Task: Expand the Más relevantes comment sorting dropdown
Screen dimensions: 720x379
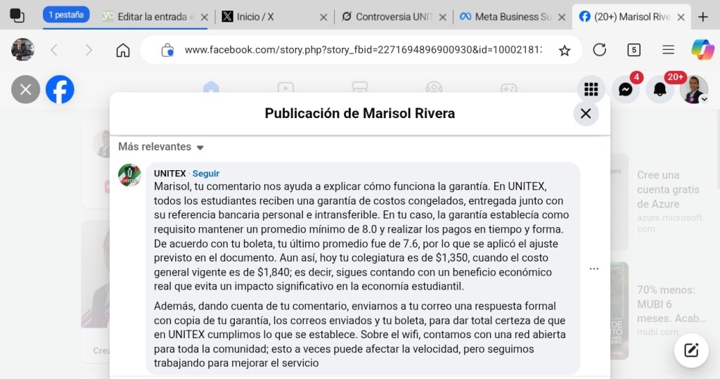Action: coord(160,147)
